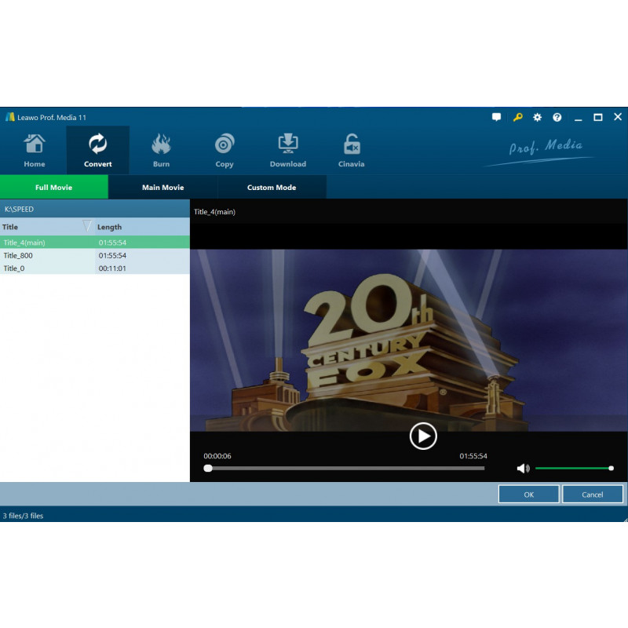
Task: Open the Download module
Action: pyautogui.click(x=288, y=150)
